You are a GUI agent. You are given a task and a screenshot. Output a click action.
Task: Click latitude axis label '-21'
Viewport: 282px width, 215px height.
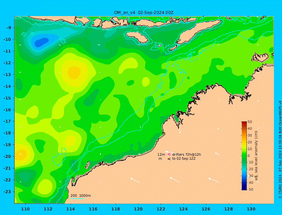[7, 168]
